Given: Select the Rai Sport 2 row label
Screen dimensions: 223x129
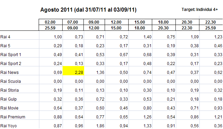Looking at the screenshot, I should [11, 64].
